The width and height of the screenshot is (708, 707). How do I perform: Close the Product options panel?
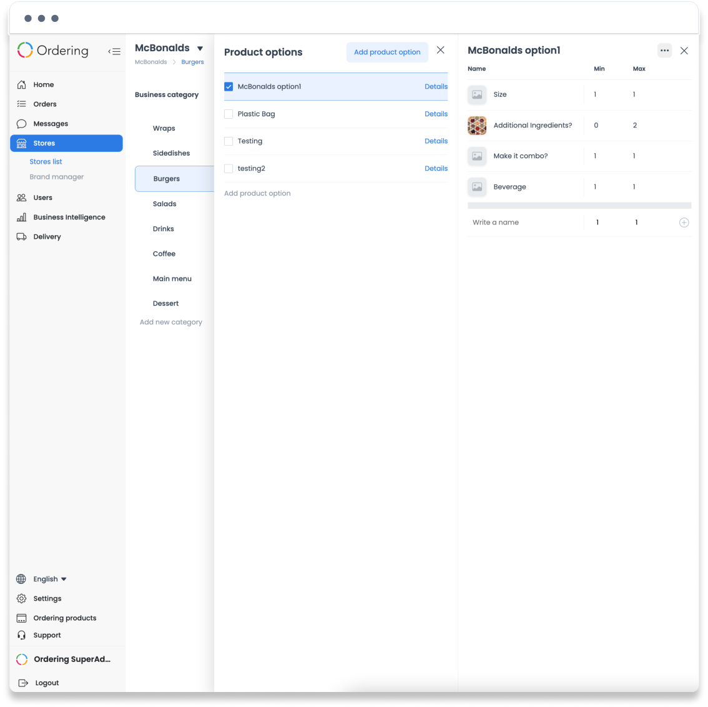[x=440, y=50]
